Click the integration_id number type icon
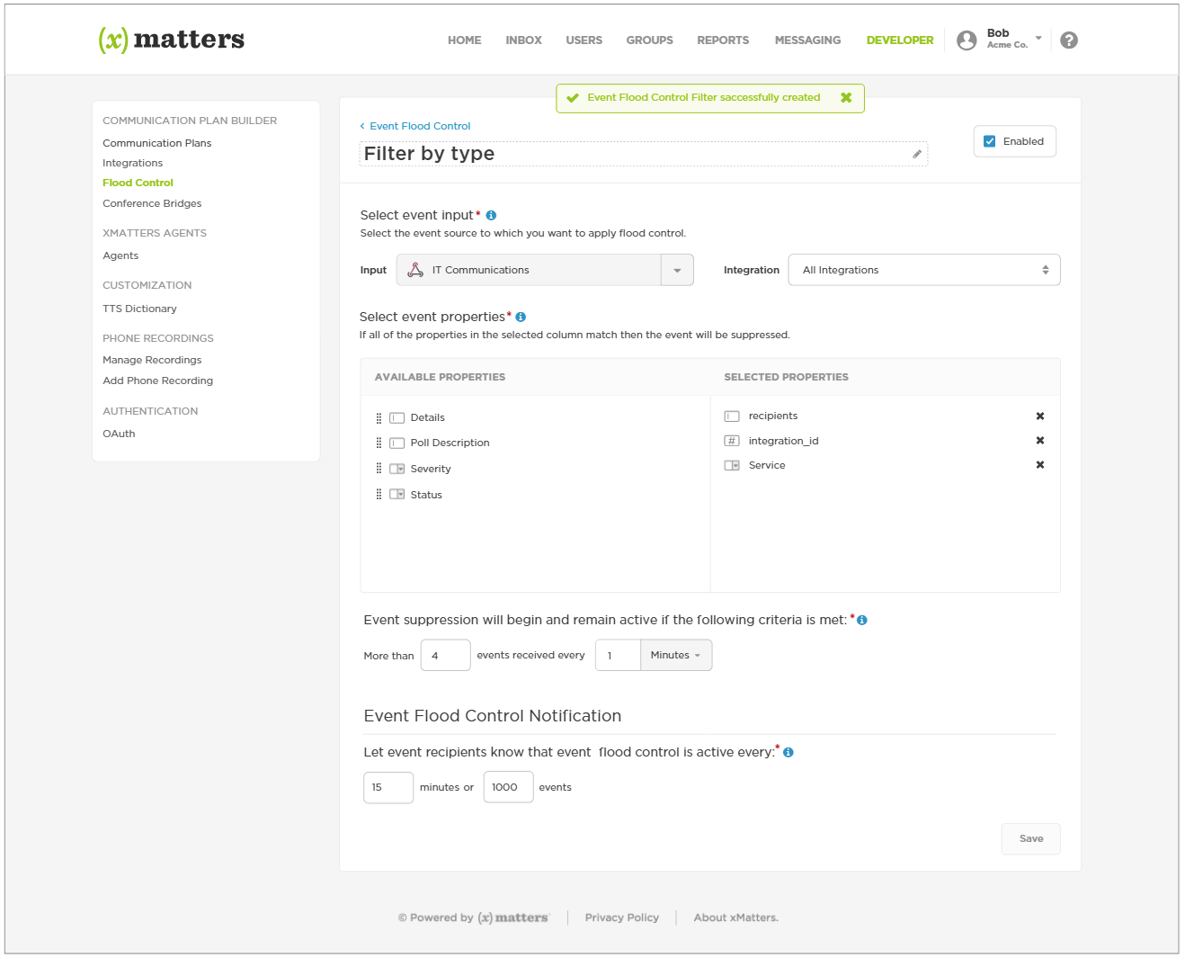 (x=732, y=440)
